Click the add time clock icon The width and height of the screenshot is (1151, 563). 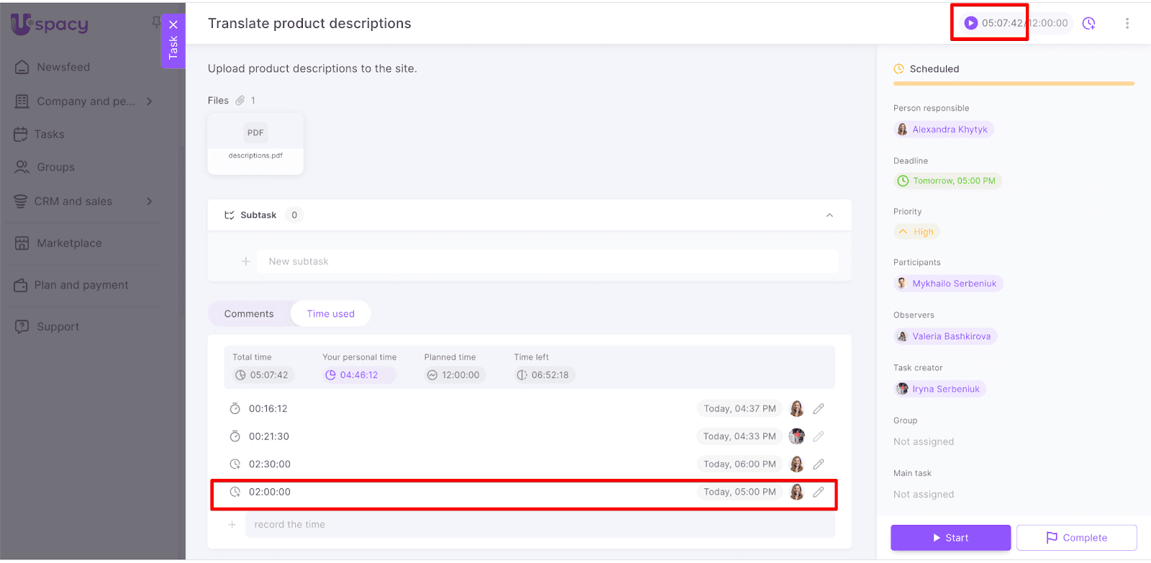pyautogui.click(x=1088, y=23)
